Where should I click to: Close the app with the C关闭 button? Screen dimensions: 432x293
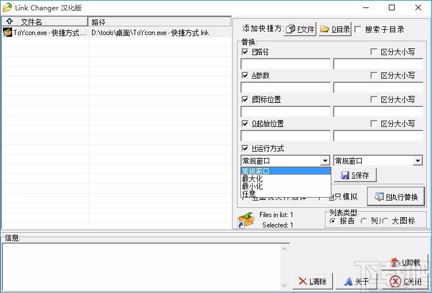point(406,281)
